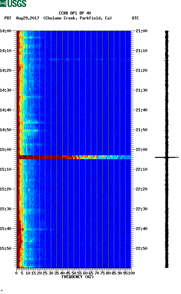Screen dimensions: 181x294
Task: Click the 15:00 PDT time label
Action: point(6,150)
